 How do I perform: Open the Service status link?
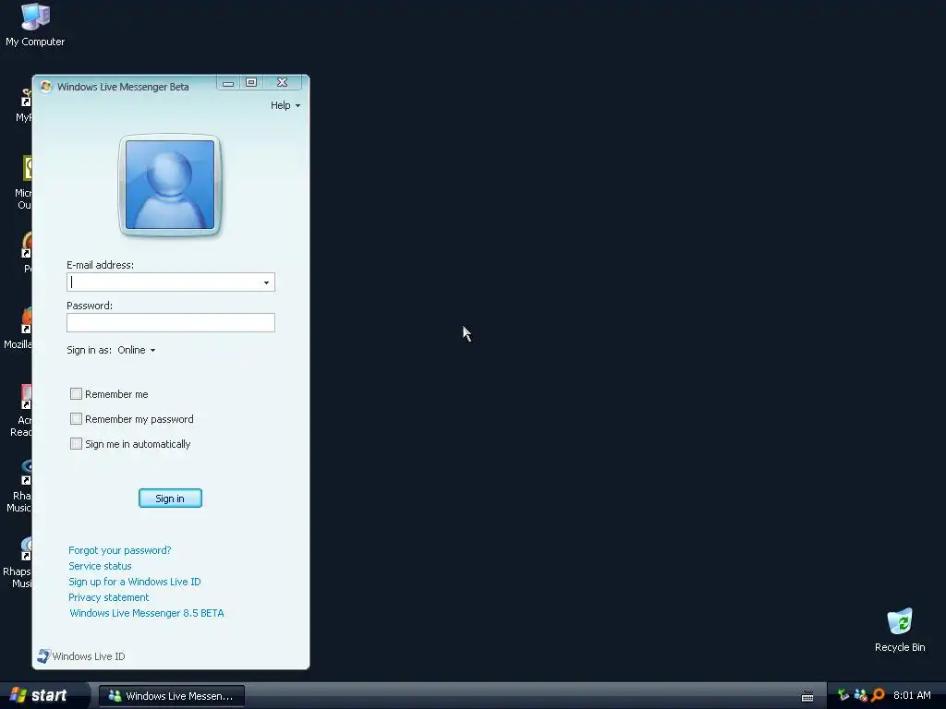[100, 566]
